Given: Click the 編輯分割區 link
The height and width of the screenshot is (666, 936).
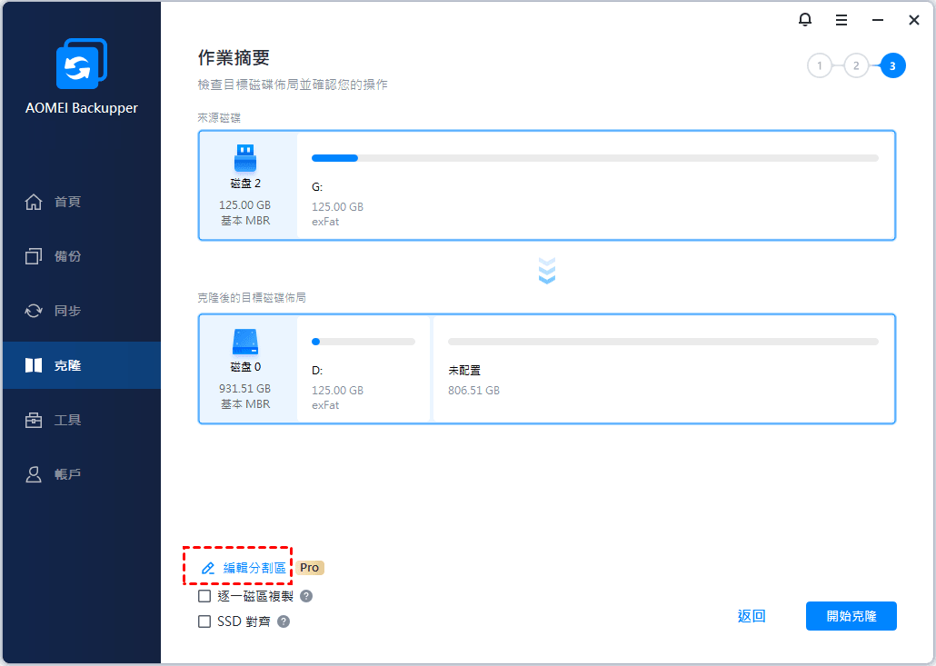Looking at the screenshot, I should click(x=244, y=568).
